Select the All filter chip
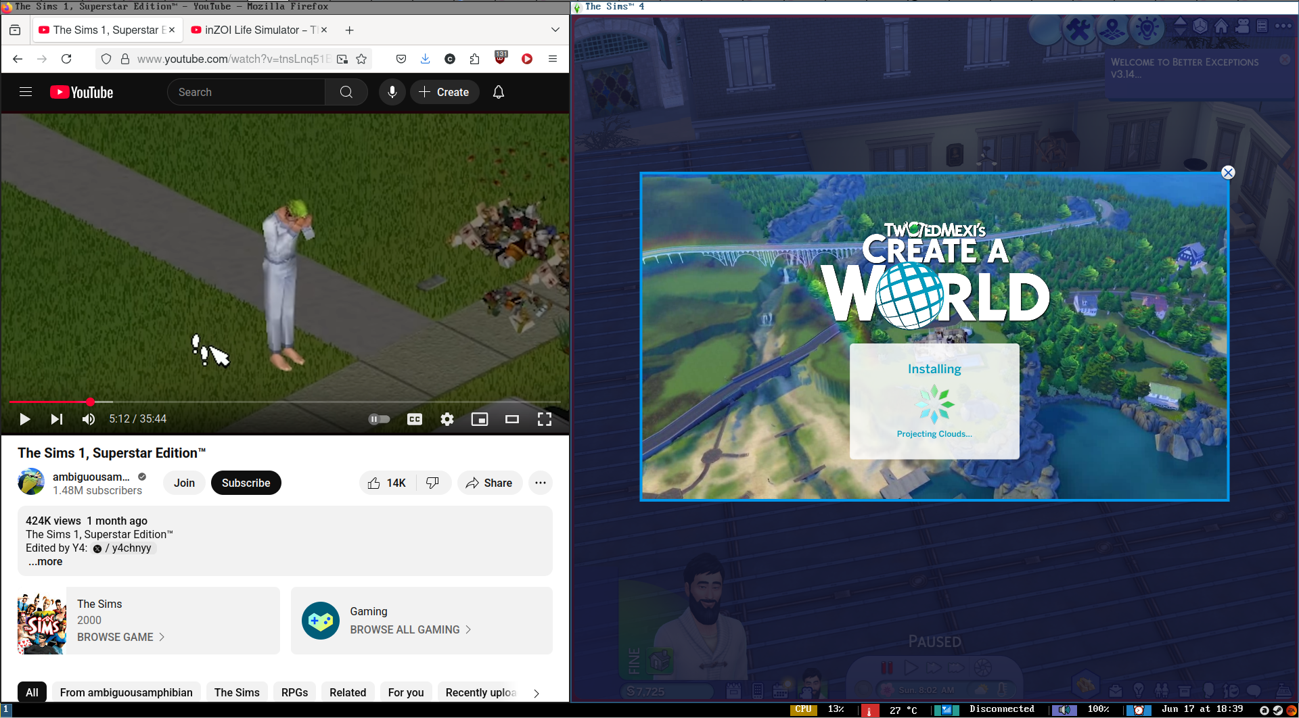The image size is (1299, 718). click(x=32, y=692)
